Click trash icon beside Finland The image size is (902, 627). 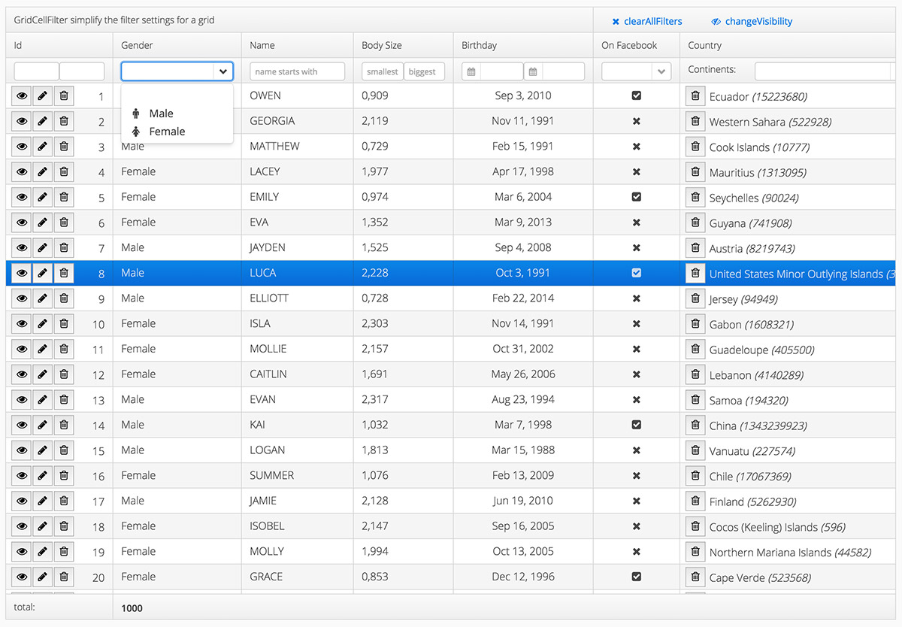(x=695, y=501)
